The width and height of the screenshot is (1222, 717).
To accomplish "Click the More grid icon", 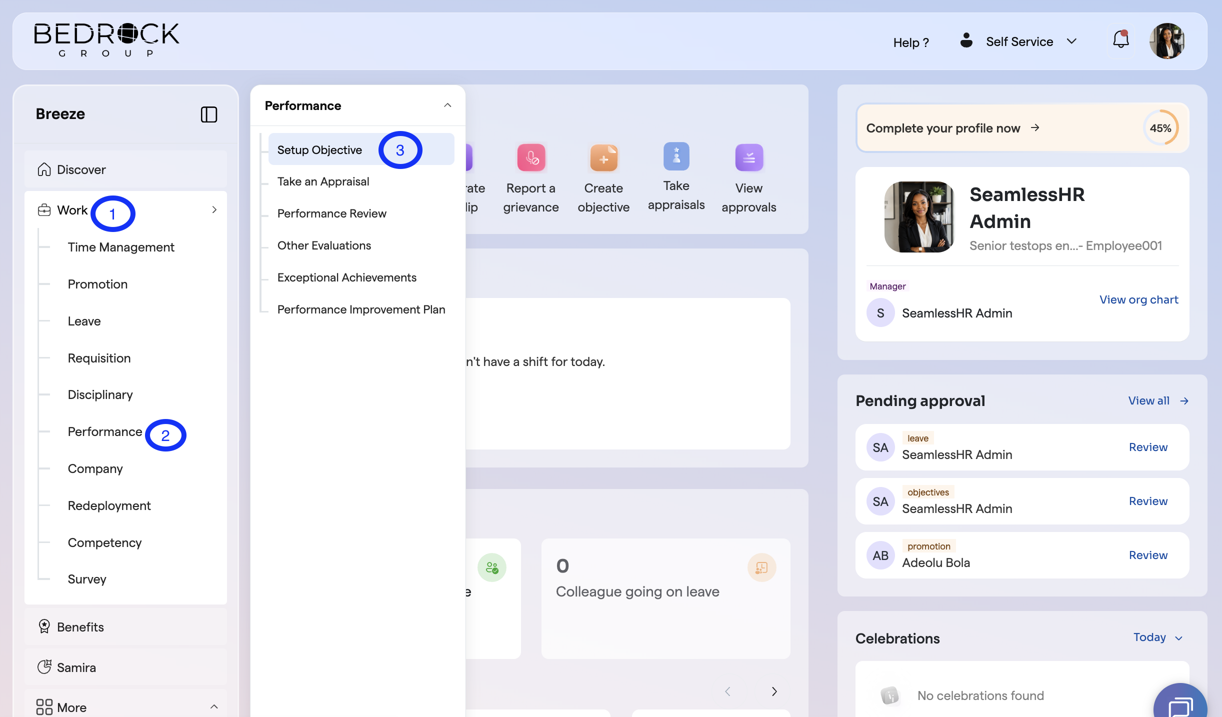I will pyautogui.click(x=44, y=707).
